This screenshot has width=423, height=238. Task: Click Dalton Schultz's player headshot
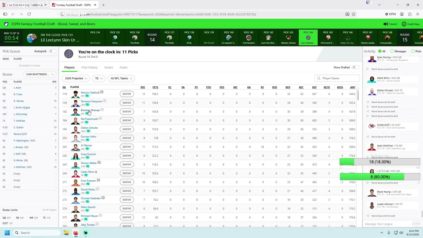[x=76, y=129]
